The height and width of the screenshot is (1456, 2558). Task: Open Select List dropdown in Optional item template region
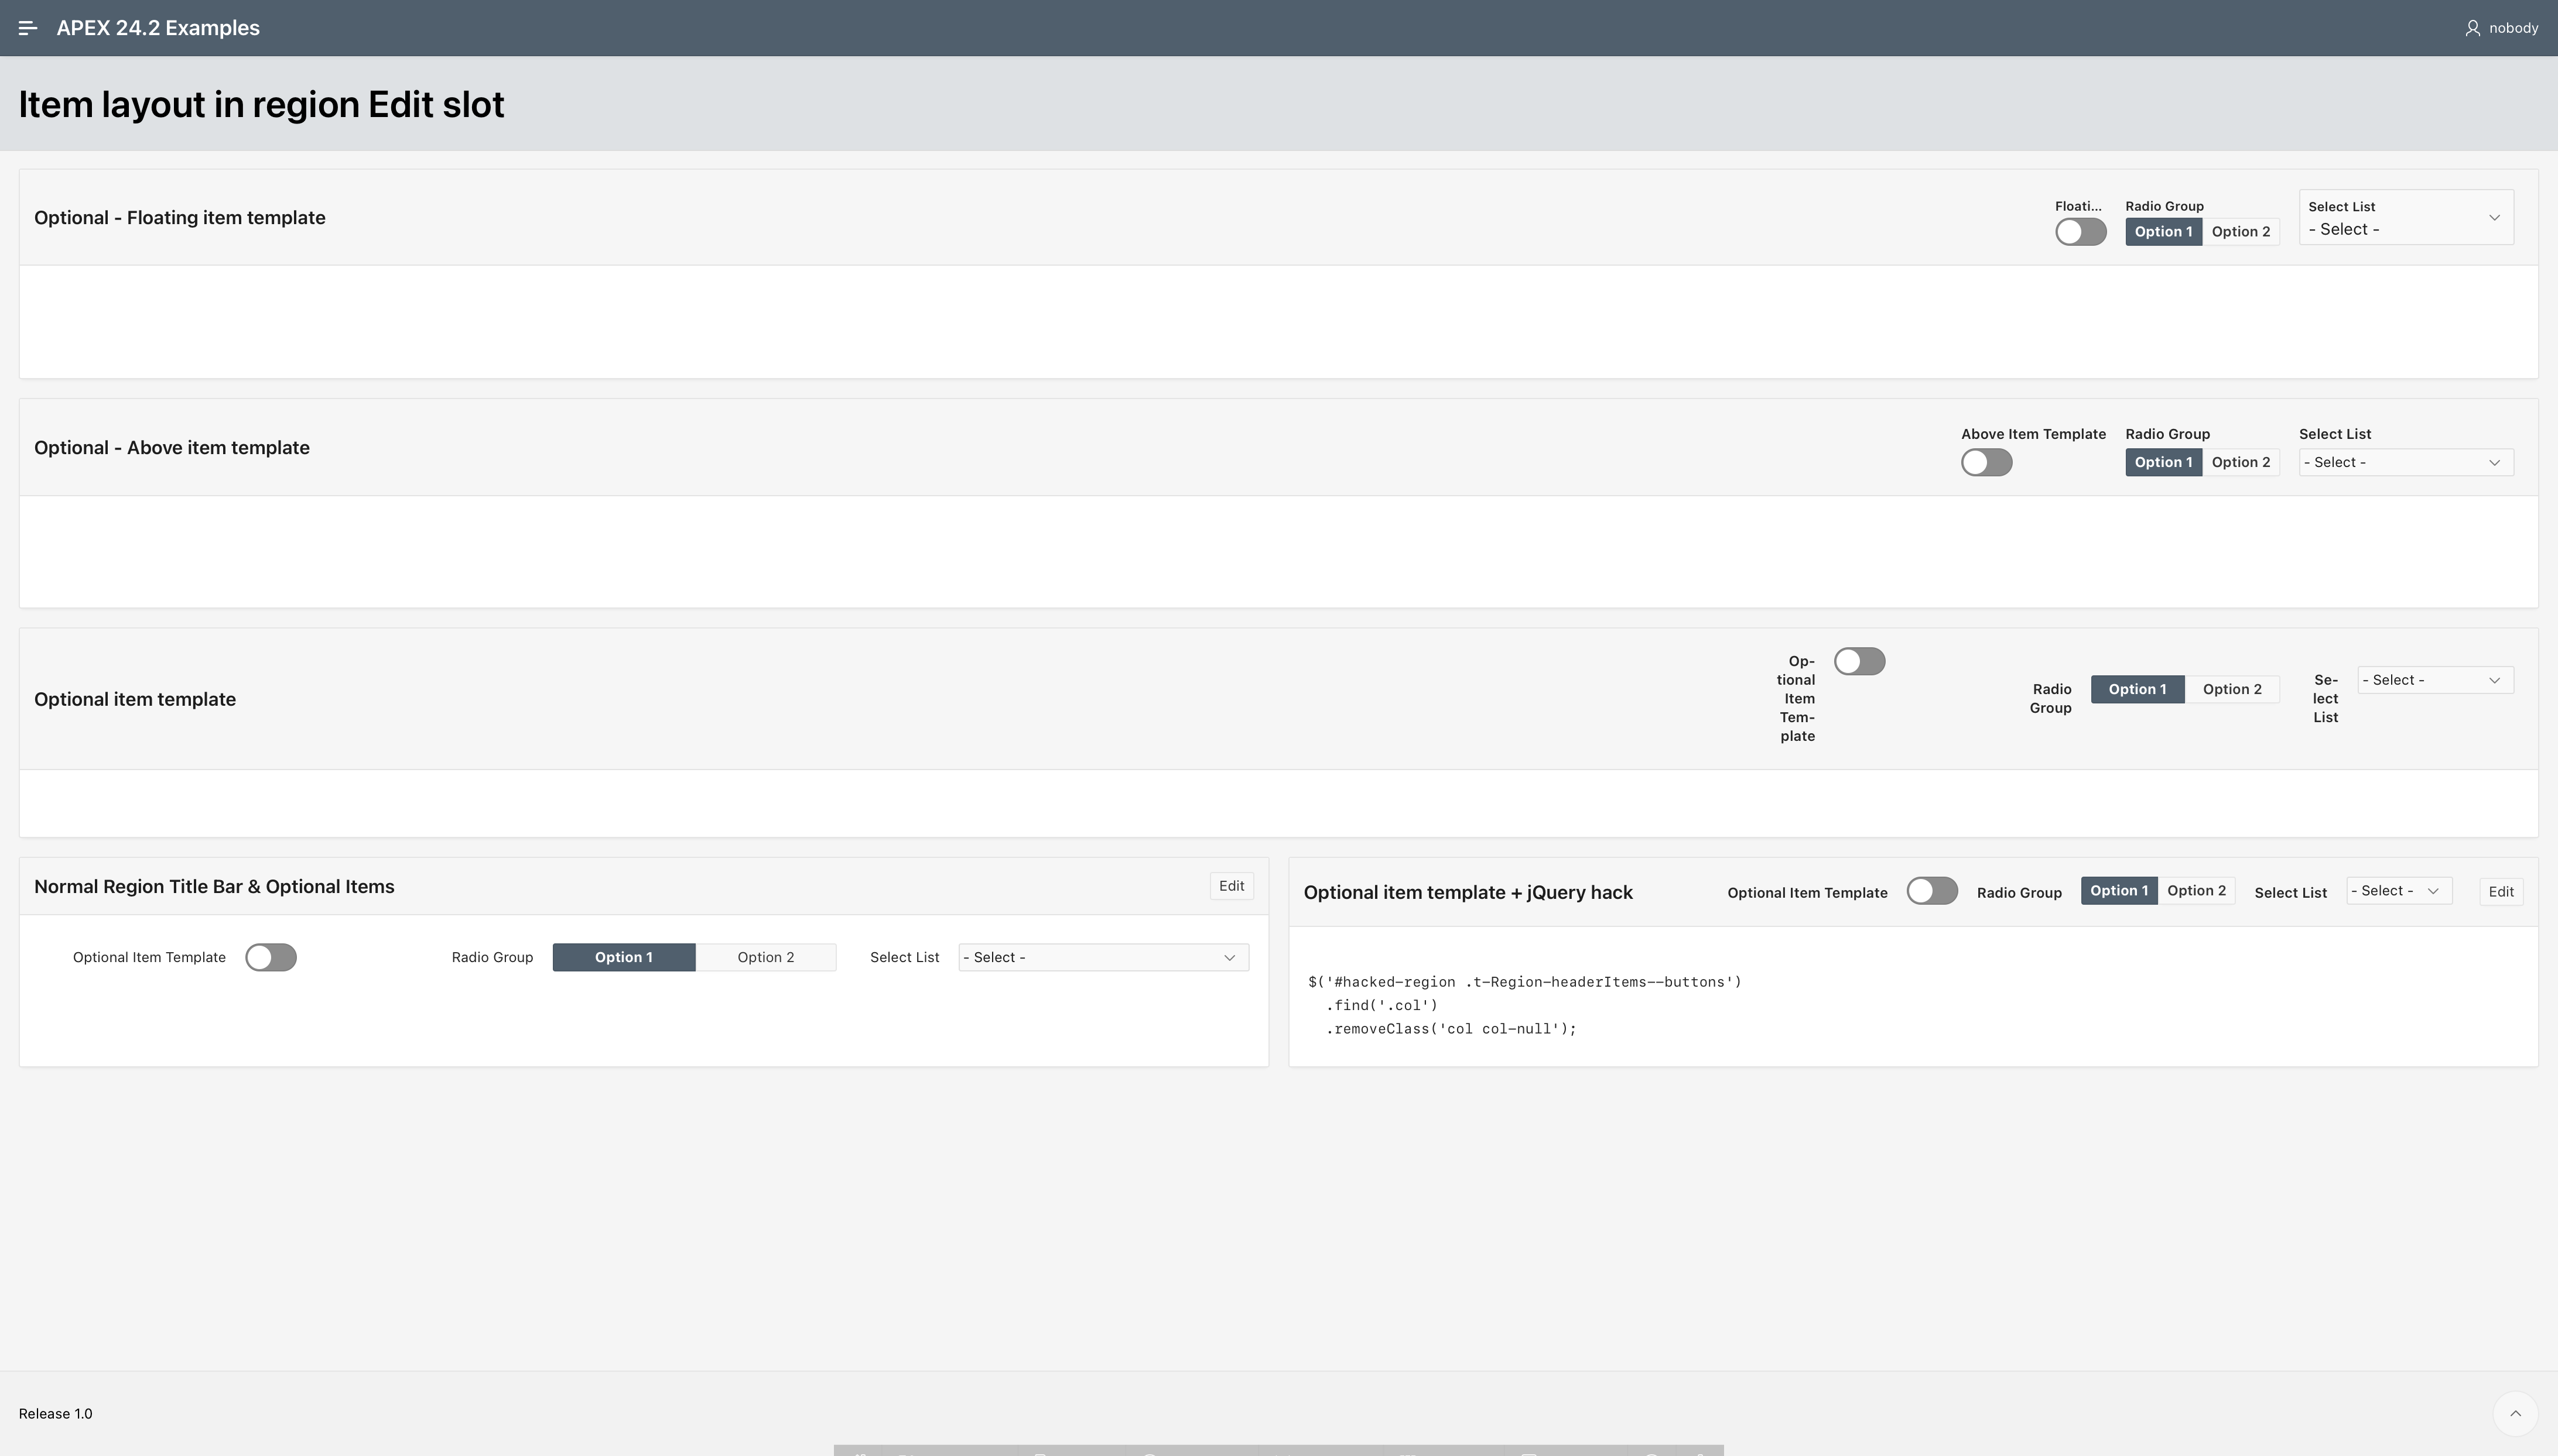point(2434,680)
